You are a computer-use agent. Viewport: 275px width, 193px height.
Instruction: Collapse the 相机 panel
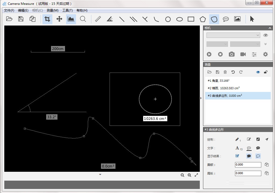pyautogui.click(x=270, y=28)
